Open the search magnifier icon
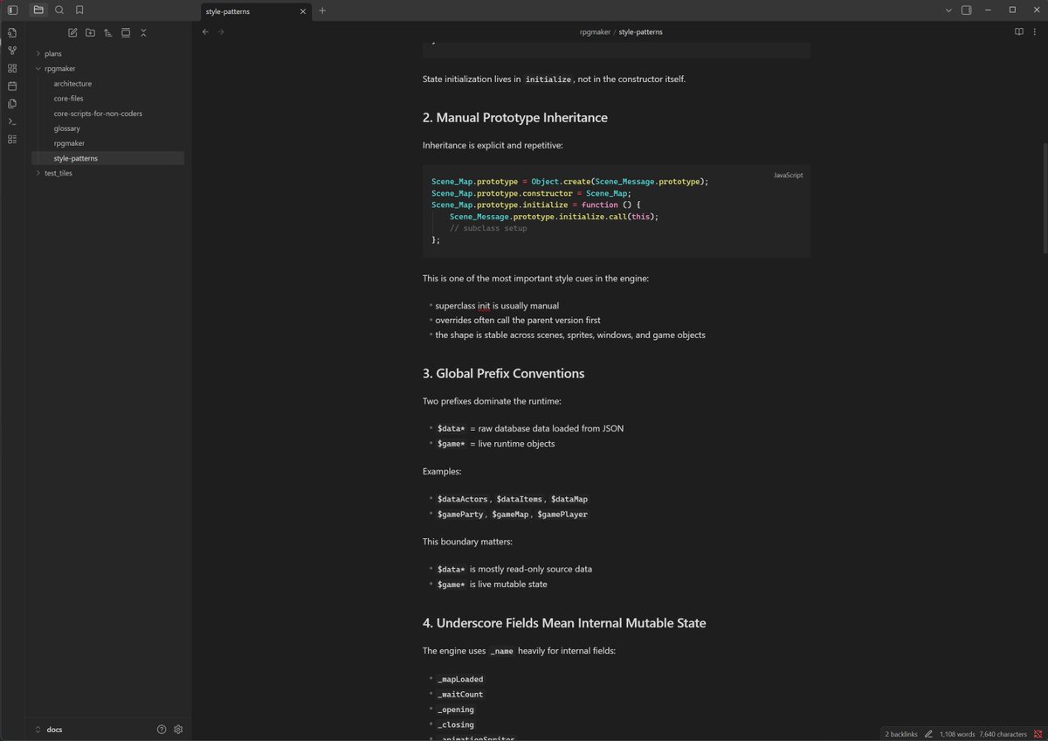Viewport: 1048px width, 741px height. pos(59,10)
